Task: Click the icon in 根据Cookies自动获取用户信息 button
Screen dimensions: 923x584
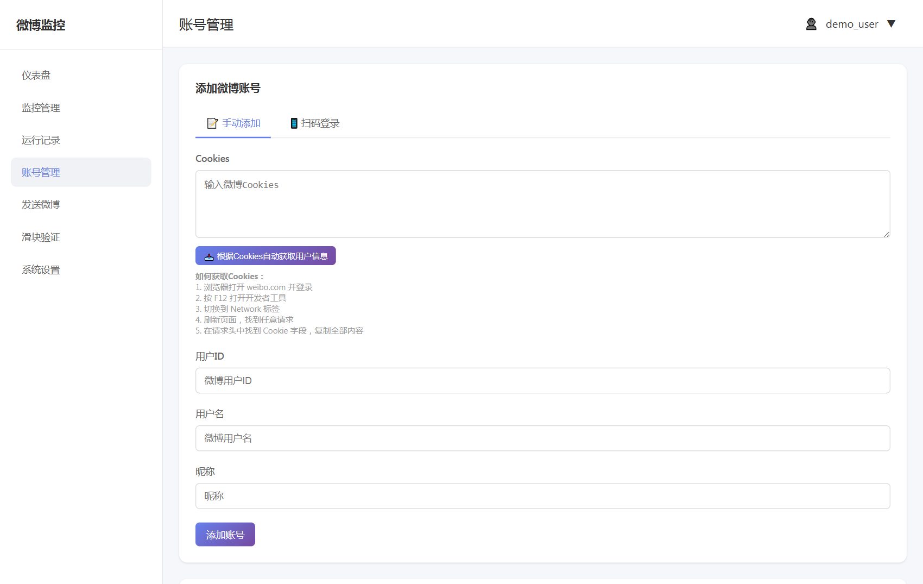Action: tap(209, 256)
